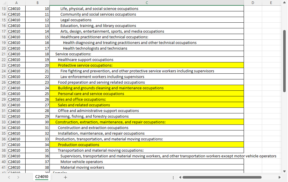Select row 21 header
This screenshot has height=182, width=288.
click(3, 54)
